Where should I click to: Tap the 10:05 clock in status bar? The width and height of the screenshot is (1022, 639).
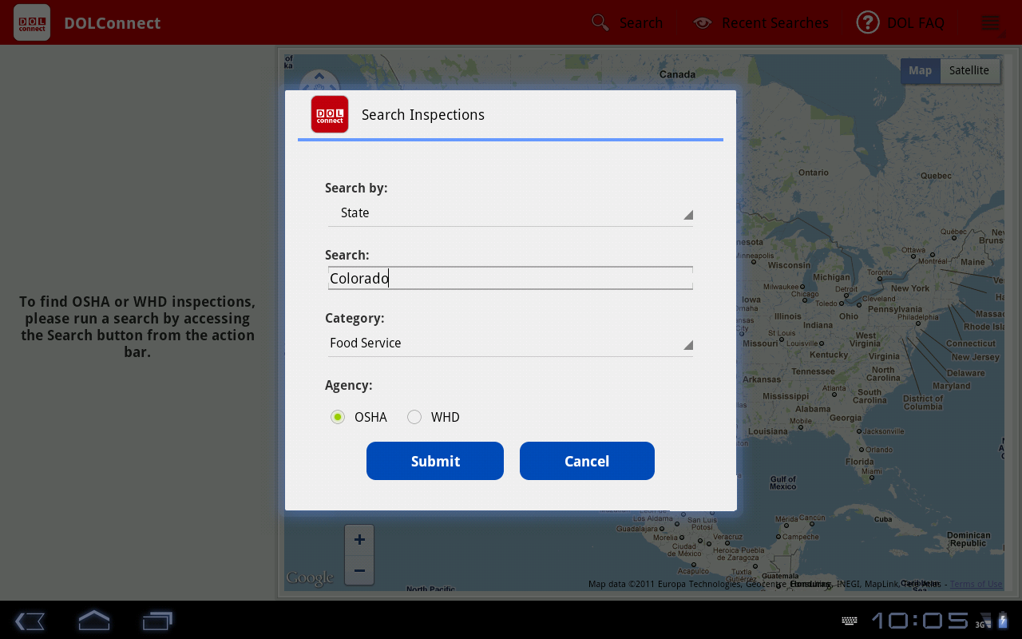point(920,621)
